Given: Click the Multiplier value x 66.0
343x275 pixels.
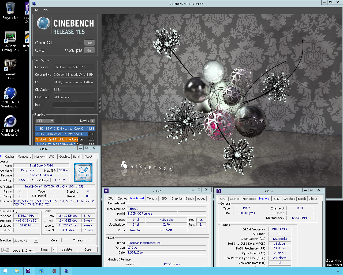Looking at the screenshot, I should (26, 220).
